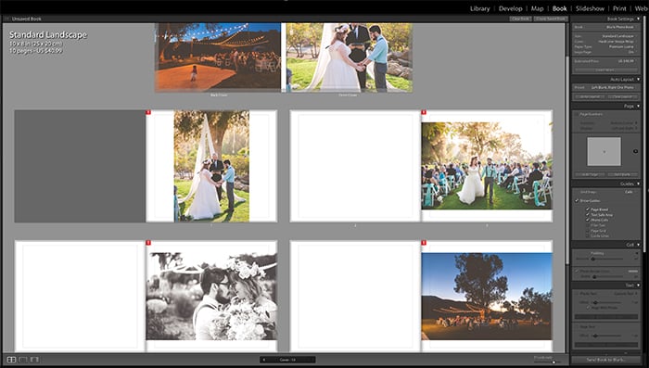Open the Library module

pos(479,8)
